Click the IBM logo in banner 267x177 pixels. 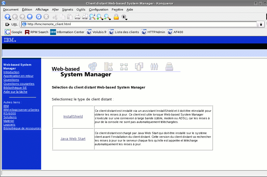[10, 40]
